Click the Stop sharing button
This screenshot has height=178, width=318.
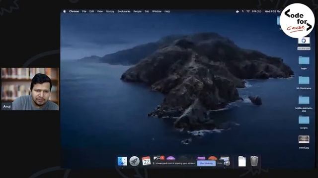pos(206,163)
